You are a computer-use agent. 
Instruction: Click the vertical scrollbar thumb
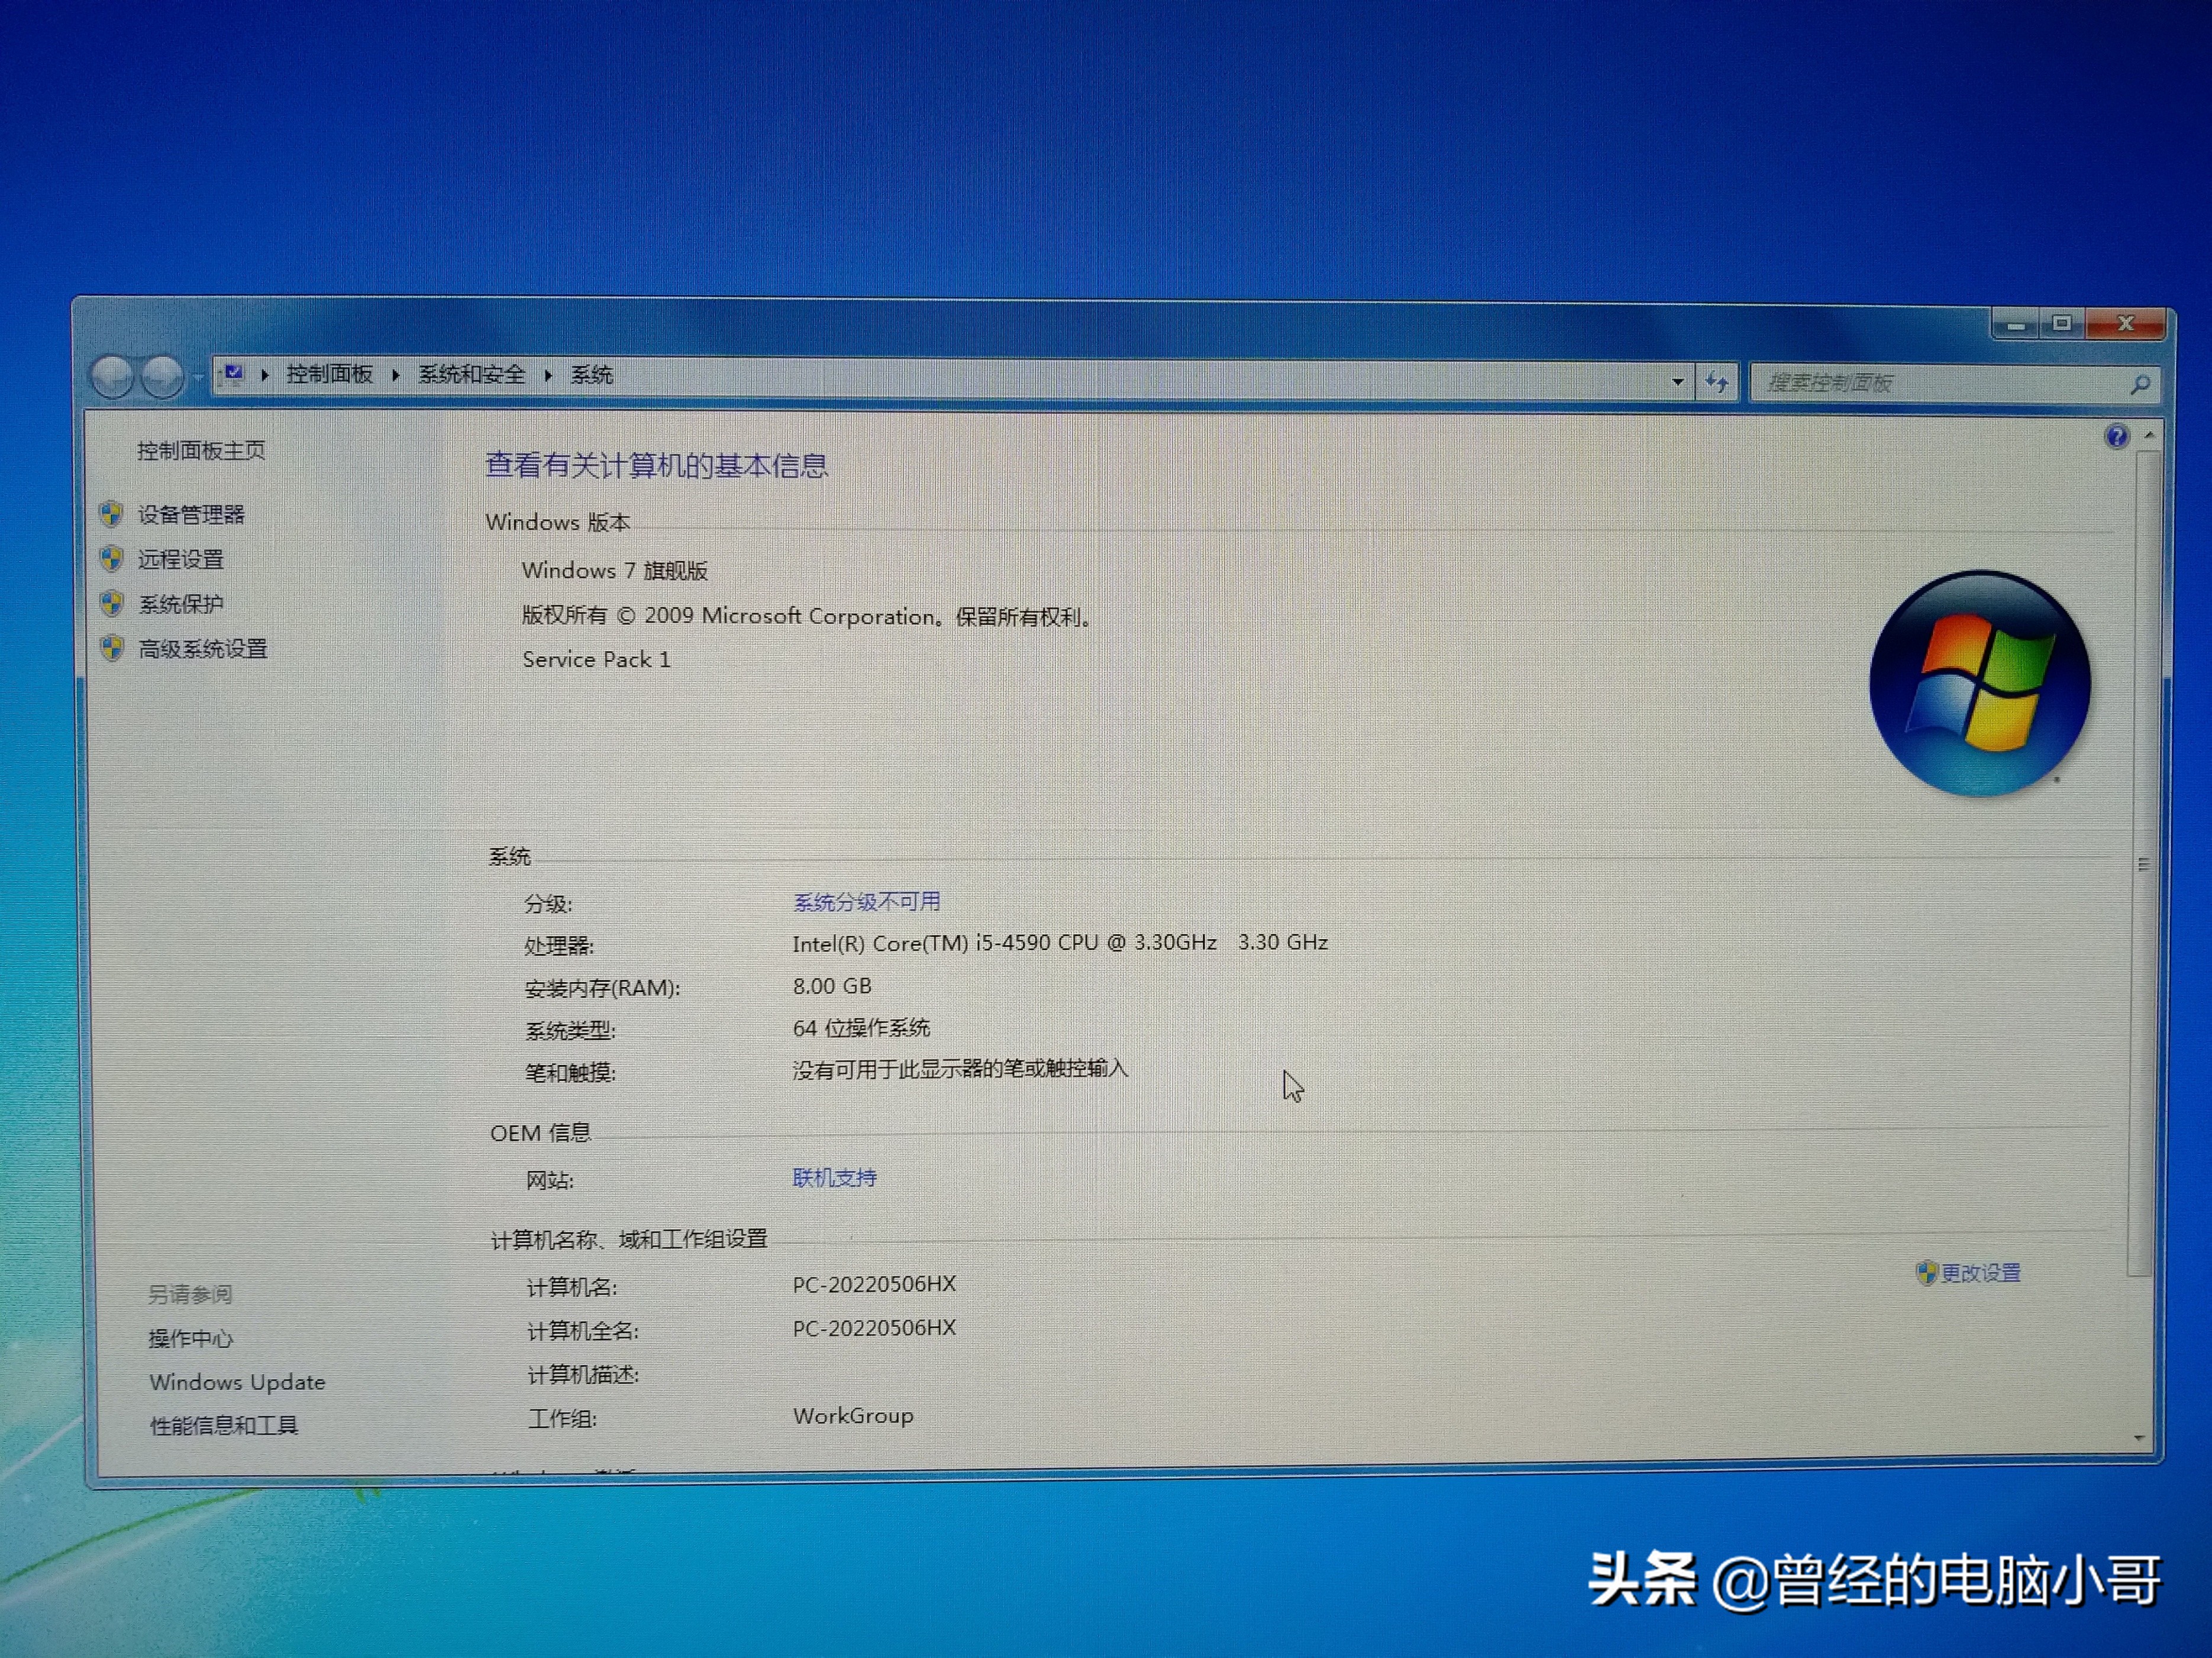click(x=2142, y=864)
